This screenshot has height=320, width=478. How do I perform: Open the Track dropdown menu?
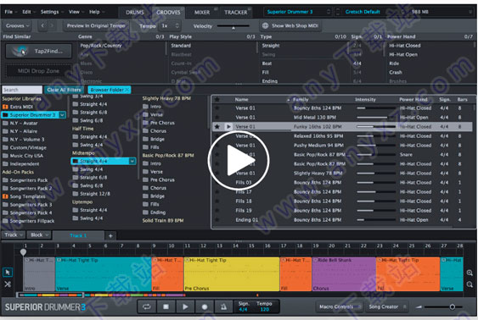click(14, 234)
